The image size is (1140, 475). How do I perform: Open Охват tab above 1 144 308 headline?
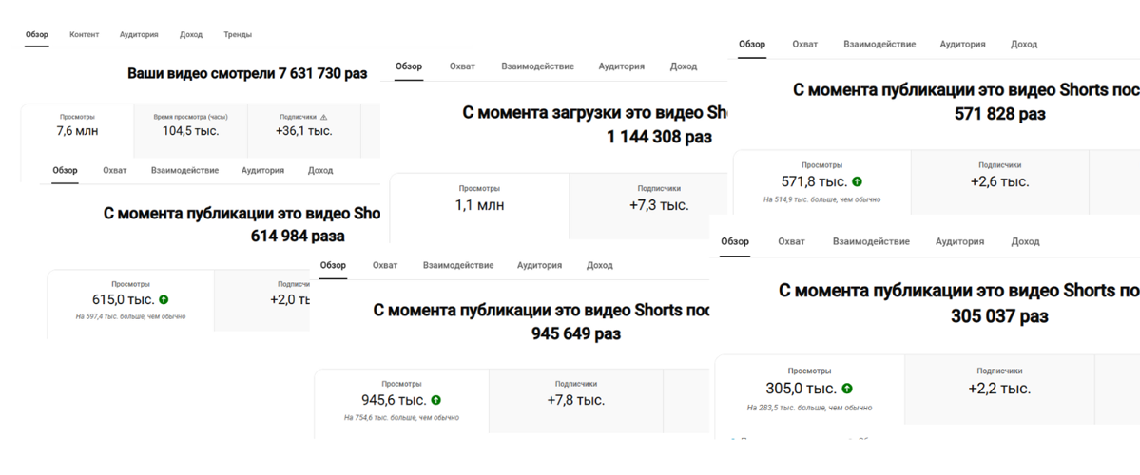point(462,66)
